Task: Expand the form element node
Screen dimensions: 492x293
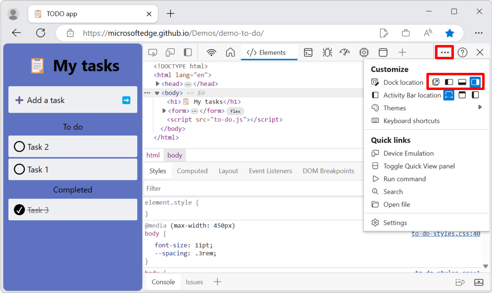Action: (x=164, y=110)
